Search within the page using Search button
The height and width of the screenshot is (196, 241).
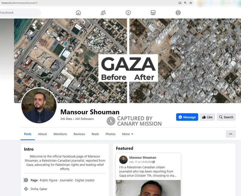[x=226, y=117]
